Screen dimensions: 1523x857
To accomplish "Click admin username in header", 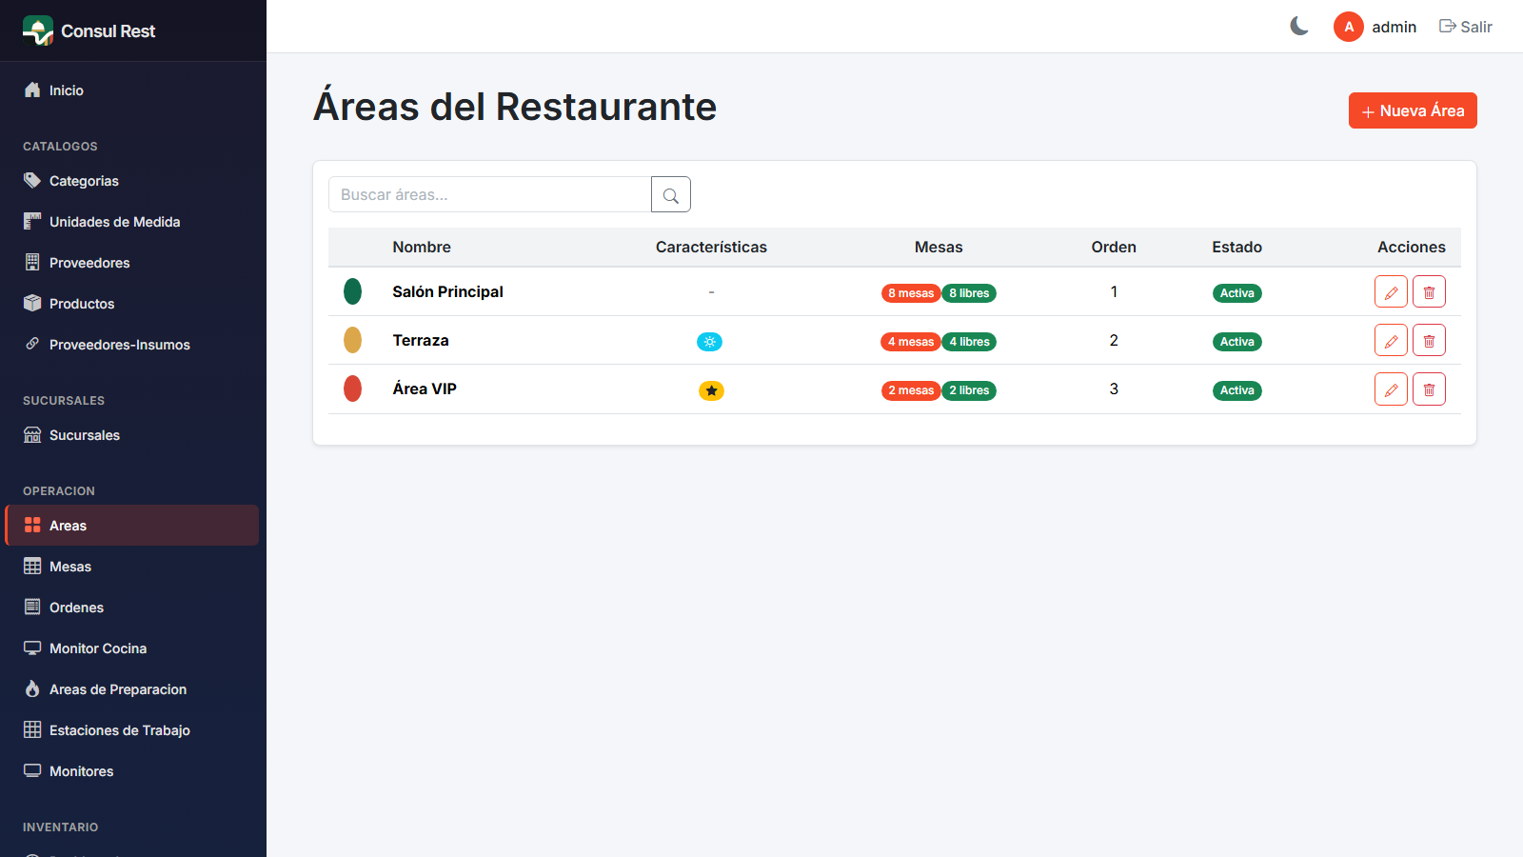I will coord(1394,27).
